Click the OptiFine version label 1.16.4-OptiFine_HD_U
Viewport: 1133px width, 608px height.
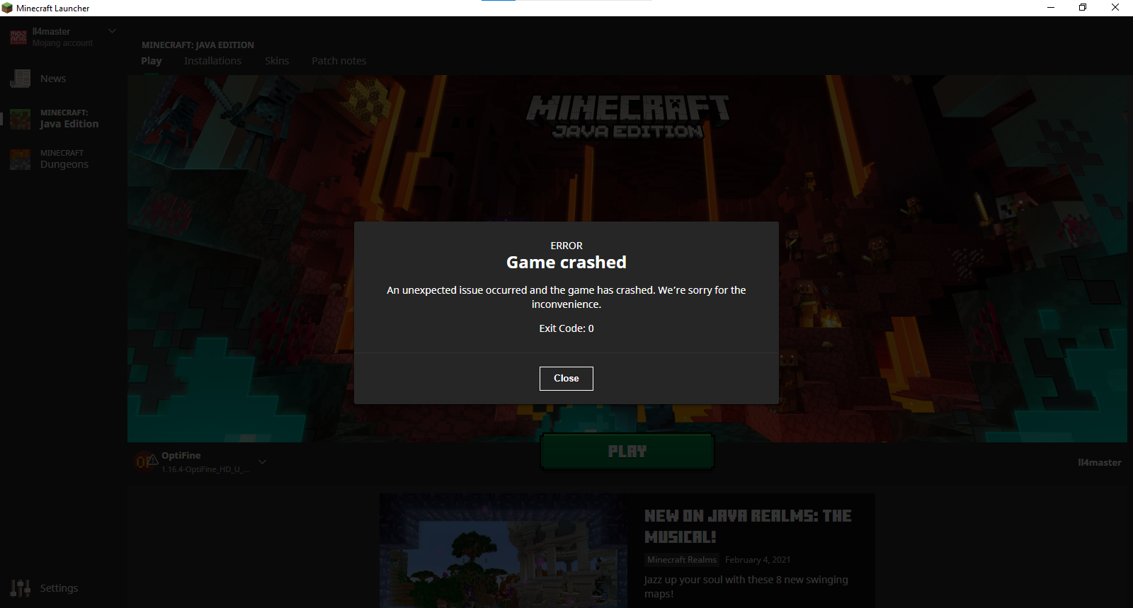pos(205,469)
